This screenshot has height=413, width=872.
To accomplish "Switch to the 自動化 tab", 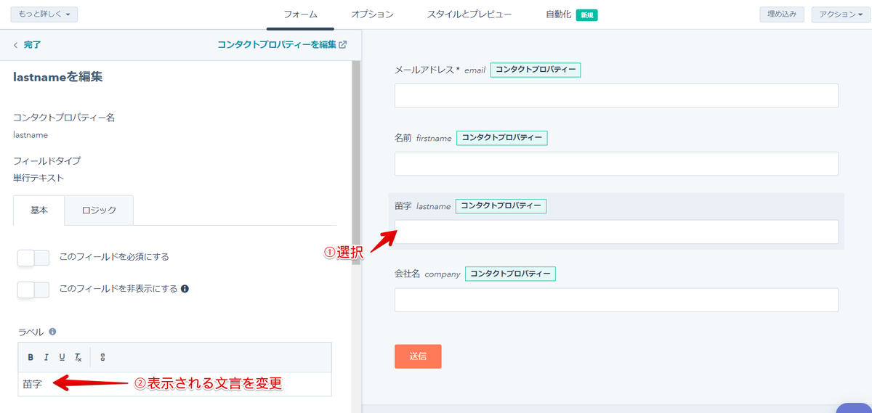I will [x=558, y=15].
